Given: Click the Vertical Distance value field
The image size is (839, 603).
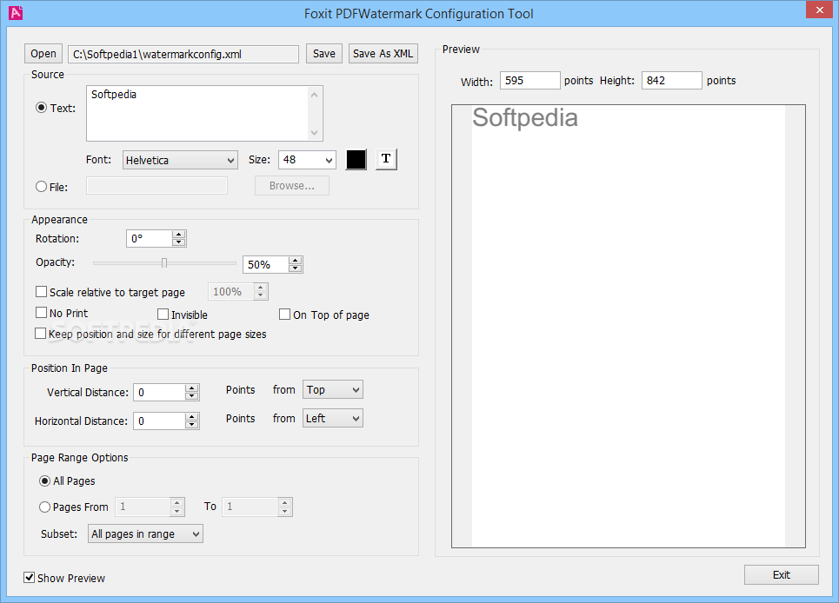Looking at the screenshot, I should (159, 393).
